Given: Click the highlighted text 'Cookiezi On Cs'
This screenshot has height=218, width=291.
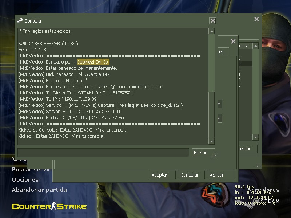Looking at the screenshot, I should [x=93, y=62].
